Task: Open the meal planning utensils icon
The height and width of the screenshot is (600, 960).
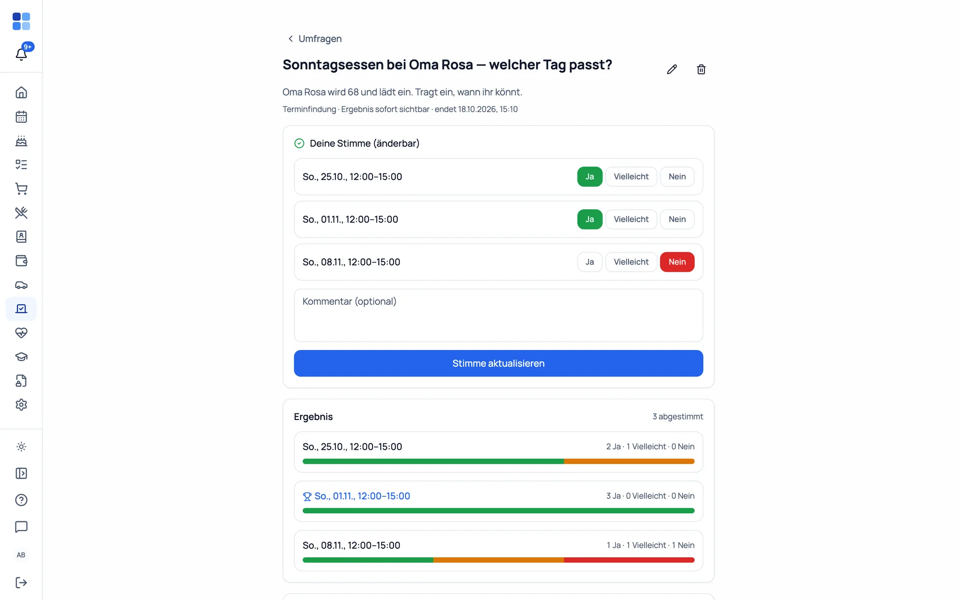Action: (21, 213)
